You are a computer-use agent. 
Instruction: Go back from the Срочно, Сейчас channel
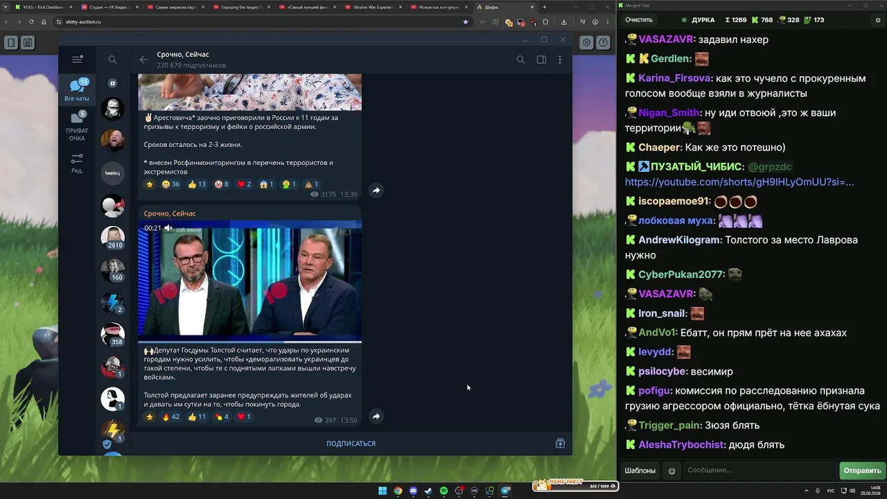tap(143, 60)
